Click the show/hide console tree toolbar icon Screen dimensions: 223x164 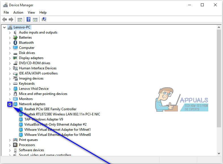20,20
